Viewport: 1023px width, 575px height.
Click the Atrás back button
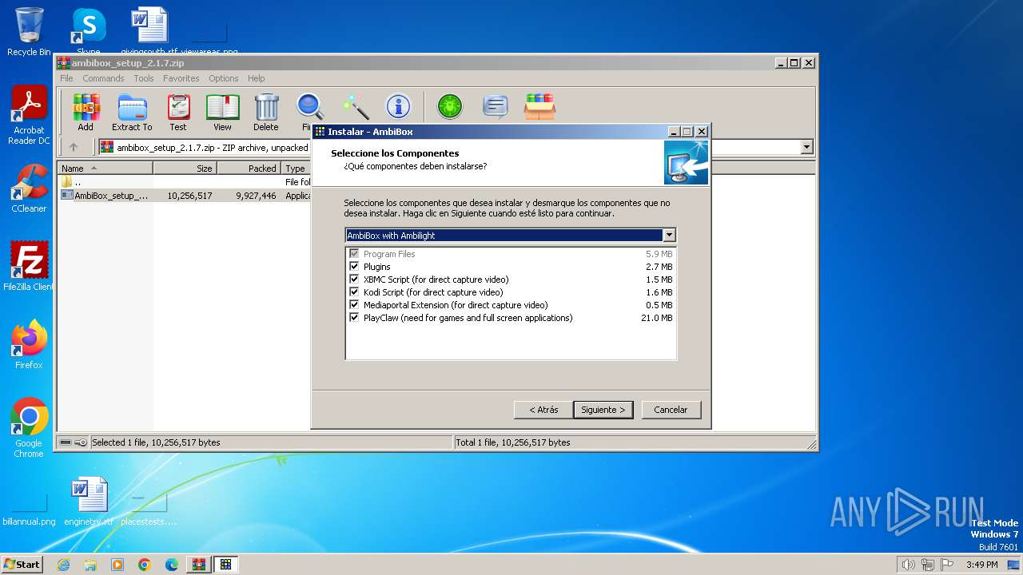(x=543, y=410)
